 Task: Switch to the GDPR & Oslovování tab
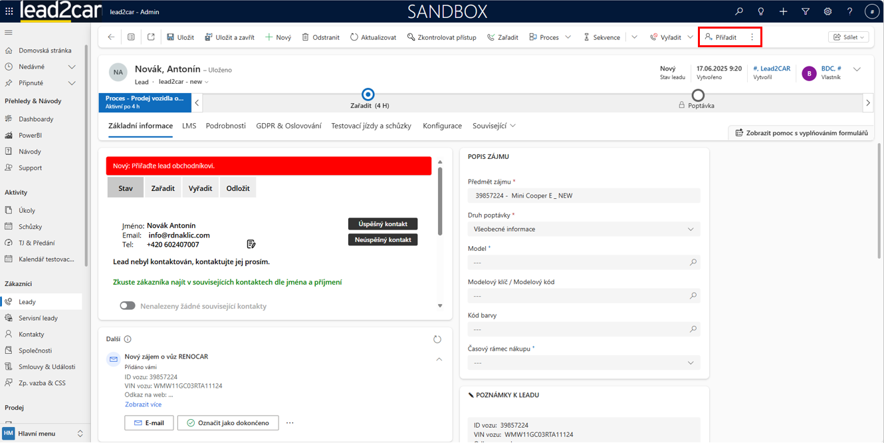(288, 126)
